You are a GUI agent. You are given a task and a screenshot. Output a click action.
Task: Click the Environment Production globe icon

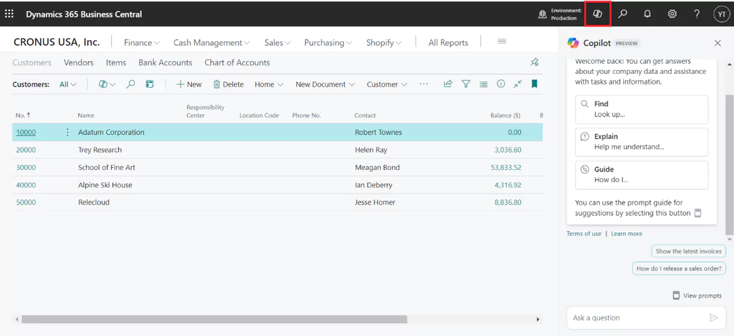pyautogui.click(x=542, y=14)
